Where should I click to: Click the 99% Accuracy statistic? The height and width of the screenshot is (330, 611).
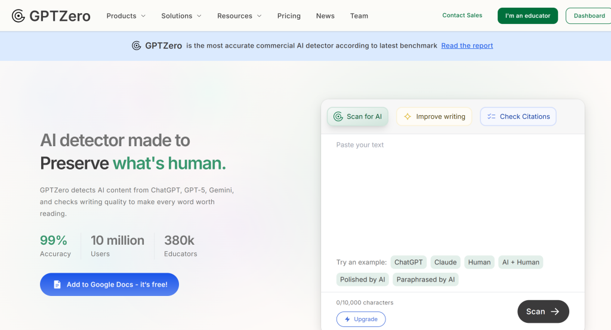(55, 246)
